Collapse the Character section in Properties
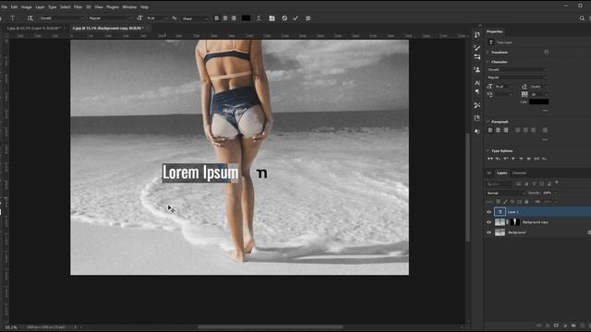 [488, 62]
